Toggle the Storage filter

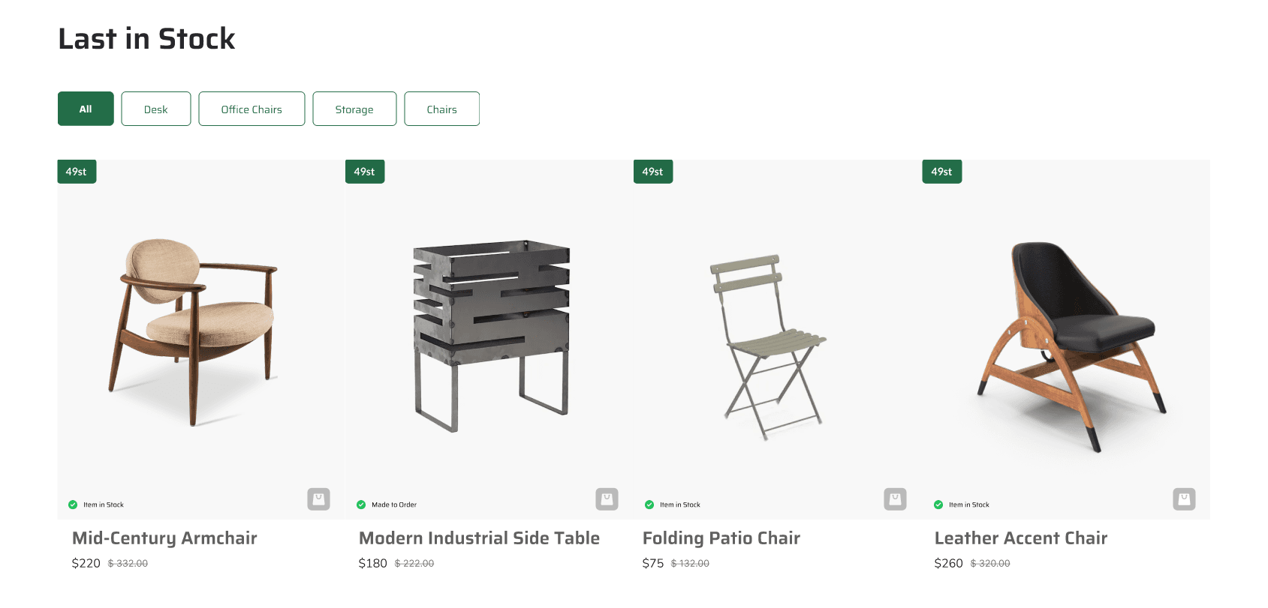(354, 109)
